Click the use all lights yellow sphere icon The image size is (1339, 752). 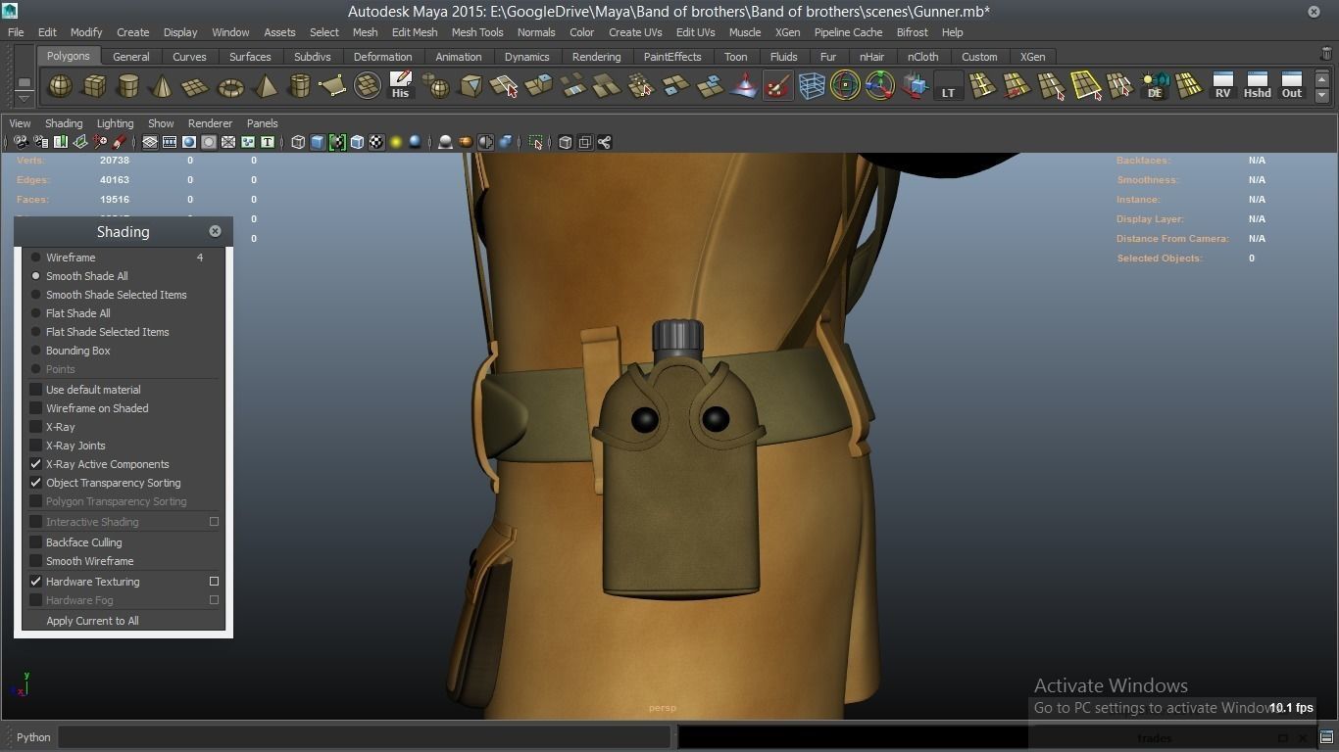pos(396,142)
